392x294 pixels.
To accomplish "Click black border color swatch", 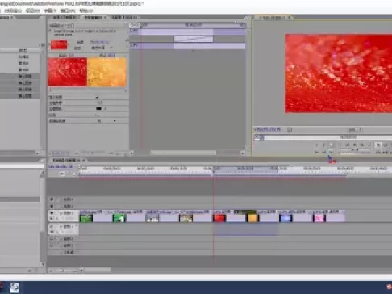I will [x=98, y=109].
